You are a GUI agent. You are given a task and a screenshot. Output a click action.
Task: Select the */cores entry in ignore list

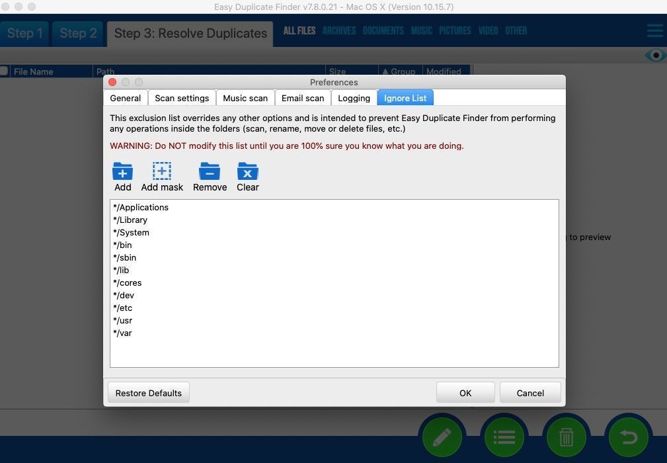pos(127,282)
